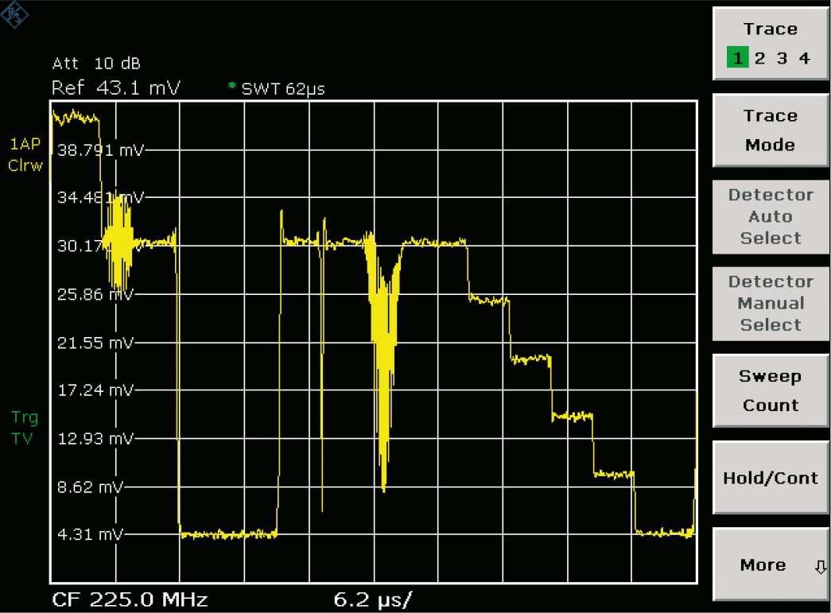
Task: Select trace number 1
Action: coord(737,58)
